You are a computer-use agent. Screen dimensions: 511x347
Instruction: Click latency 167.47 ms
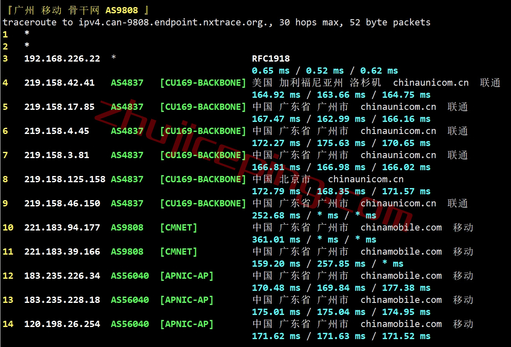coord(276,119)
